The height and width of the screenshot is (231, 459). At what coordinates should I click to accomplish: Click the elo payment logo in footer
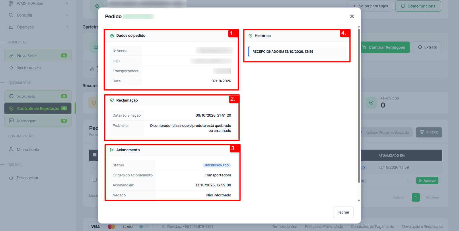coord(128,227)
